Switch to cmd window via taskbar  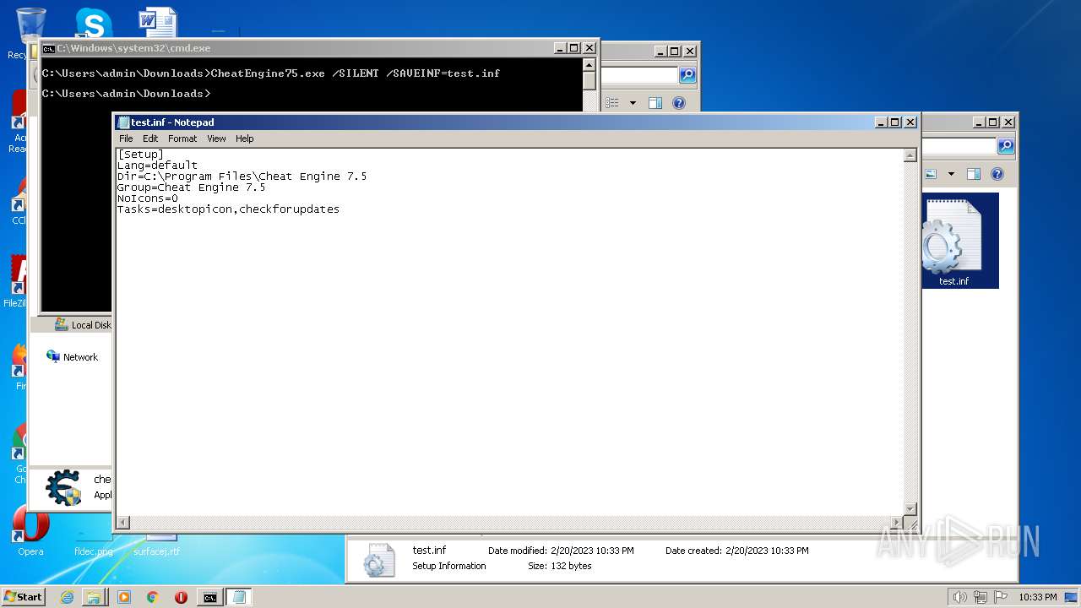[x=209, y=597]
